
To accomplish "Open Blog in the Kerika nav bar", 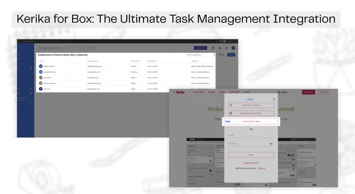I will click(246, 93).
